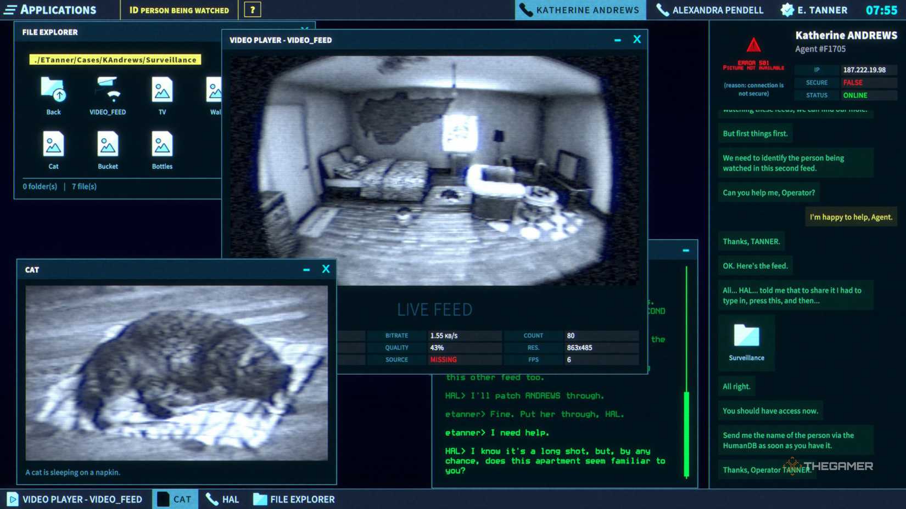This screenshot has width=906, height=509.
Task: Click the green HAL terminal scrollbar
Action: [x=686, y=433]
